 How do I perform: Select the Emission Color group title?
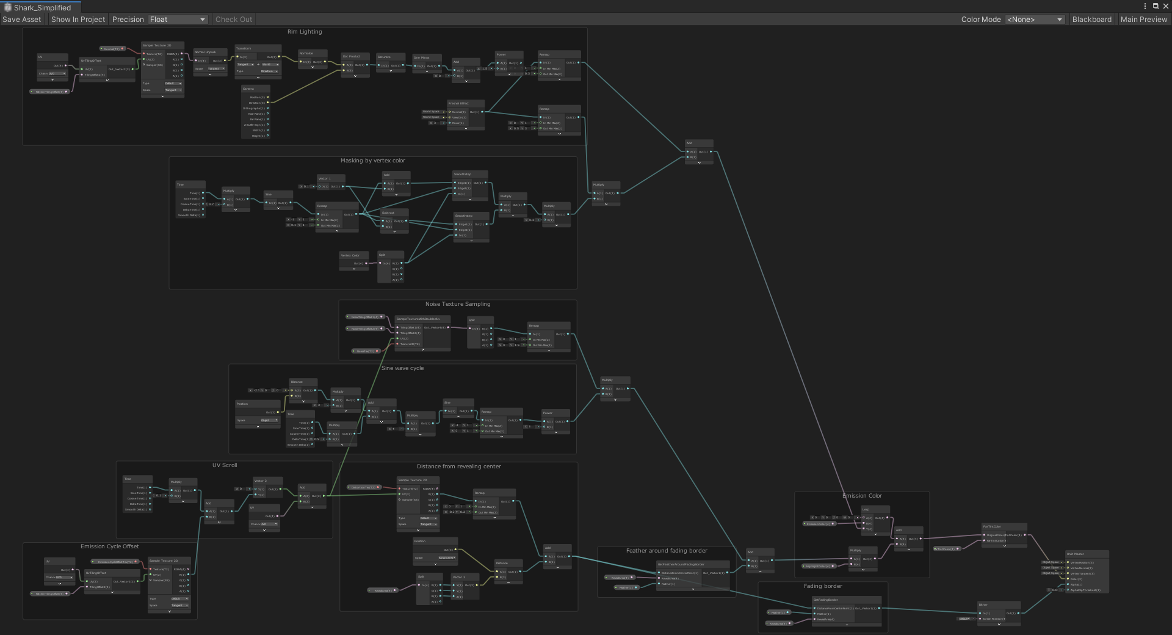pyautogui.click(x=862, y=496)
